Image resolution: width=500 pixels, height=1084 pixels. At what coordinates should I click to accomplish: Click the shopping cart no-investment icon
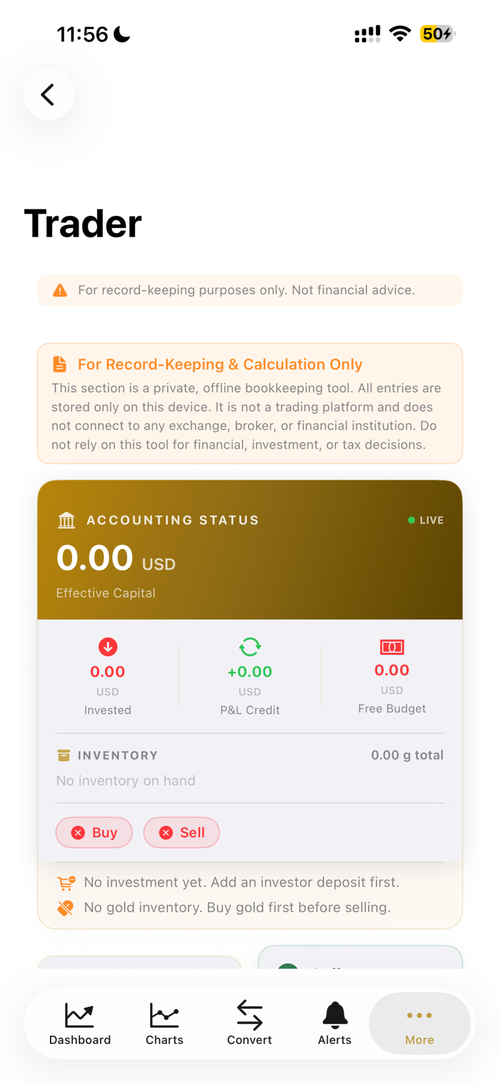66,883
